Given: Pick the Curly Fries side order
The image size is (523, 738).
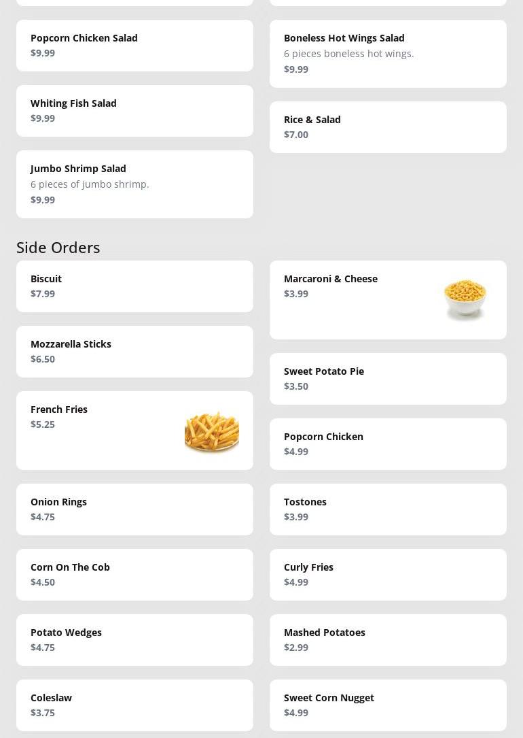Looking at the screenshot, I should 388,575.
